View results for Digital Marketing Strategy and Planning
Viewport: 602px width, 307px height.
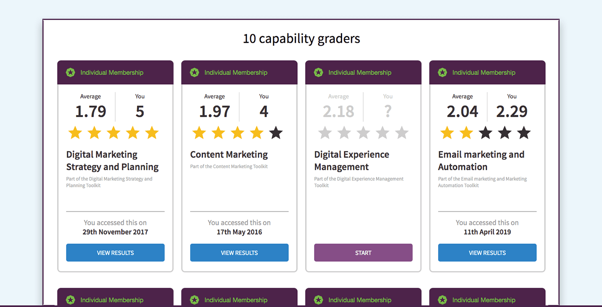(115, 253)
